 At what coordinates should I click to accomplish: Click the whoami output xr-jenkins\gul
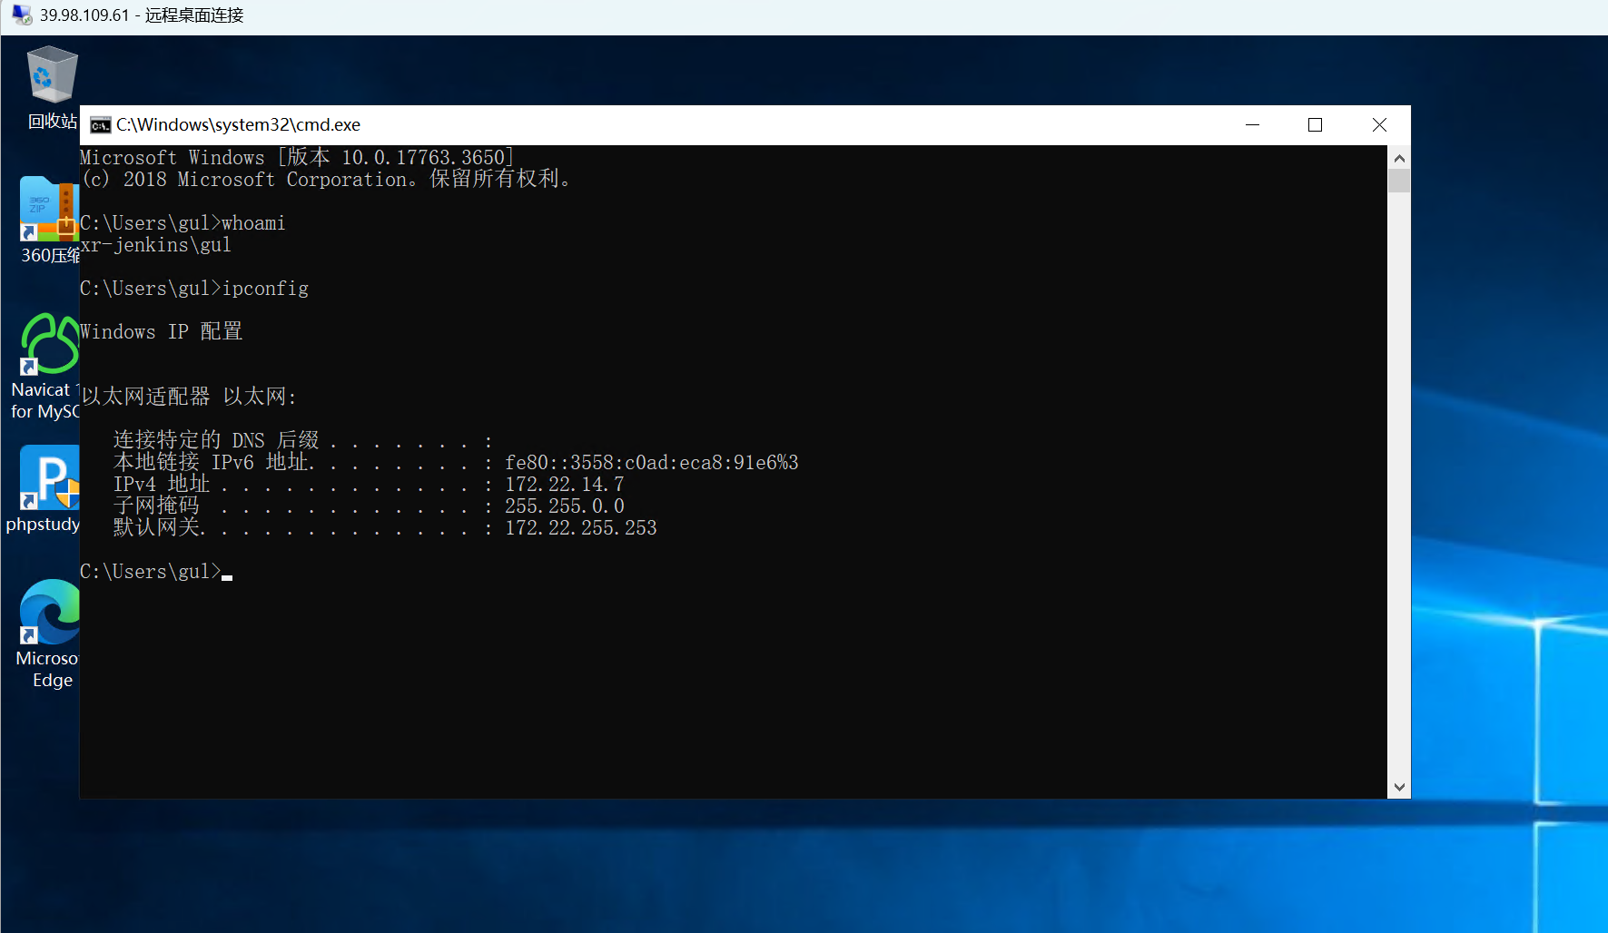tap(155, 245)
